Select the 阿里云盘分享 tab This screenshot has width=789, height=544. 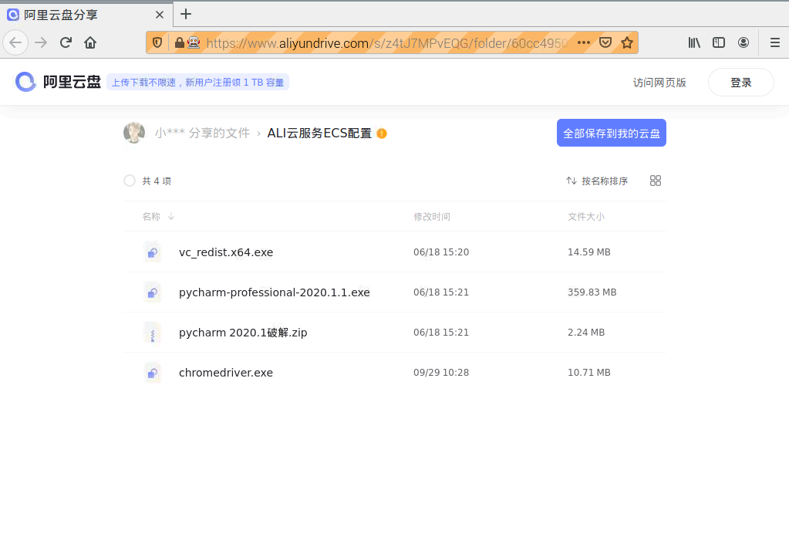tap(86, 15)
